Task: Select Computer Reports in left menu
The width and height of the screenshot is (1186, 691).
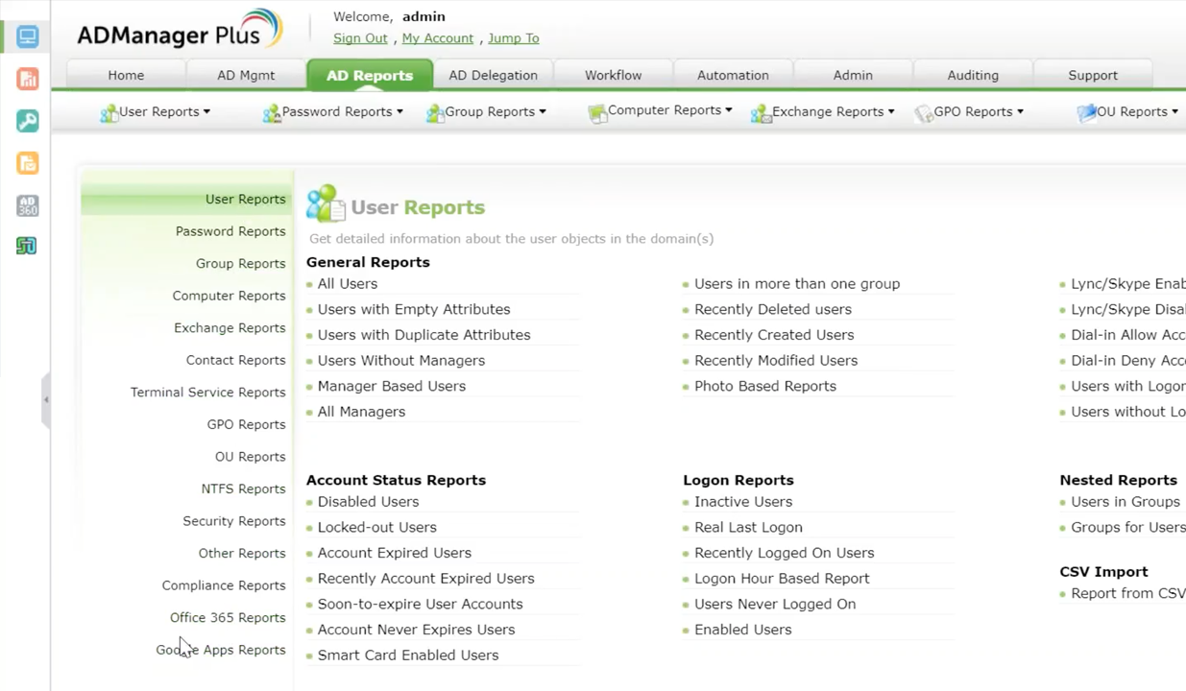Action: click(x=229, y=296)
